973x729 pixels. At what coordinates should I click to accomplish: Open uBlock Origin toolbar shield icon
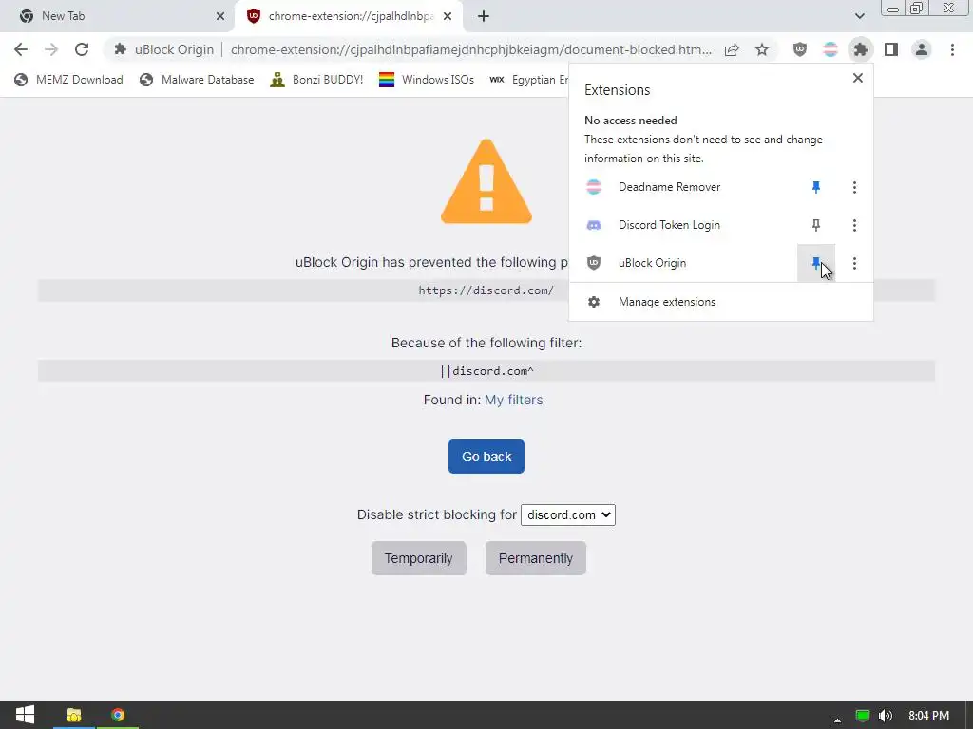point(800,49)
